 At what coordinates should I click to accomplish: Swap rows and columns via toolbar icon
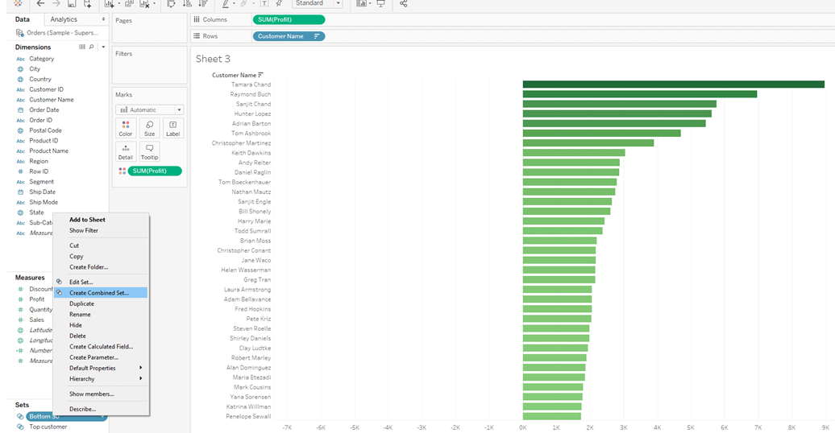point(171,3)
